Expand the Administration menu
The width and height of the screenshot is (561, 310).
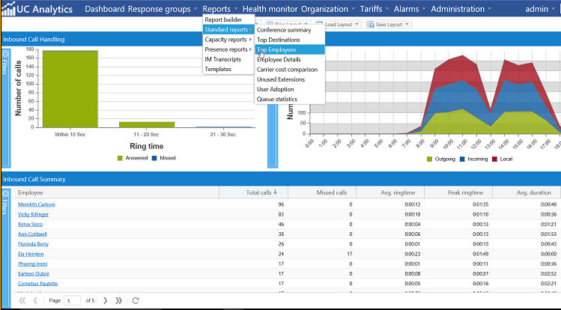(x=461, y=9)
